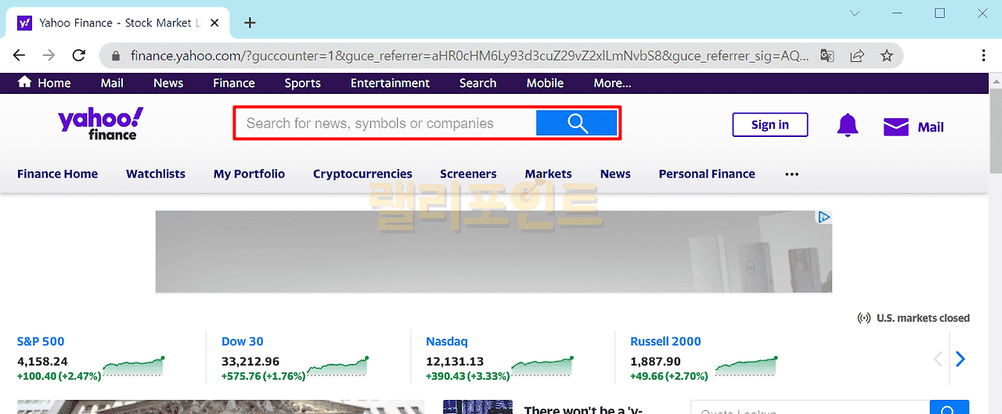Click the translate page icon

(827, 56)
